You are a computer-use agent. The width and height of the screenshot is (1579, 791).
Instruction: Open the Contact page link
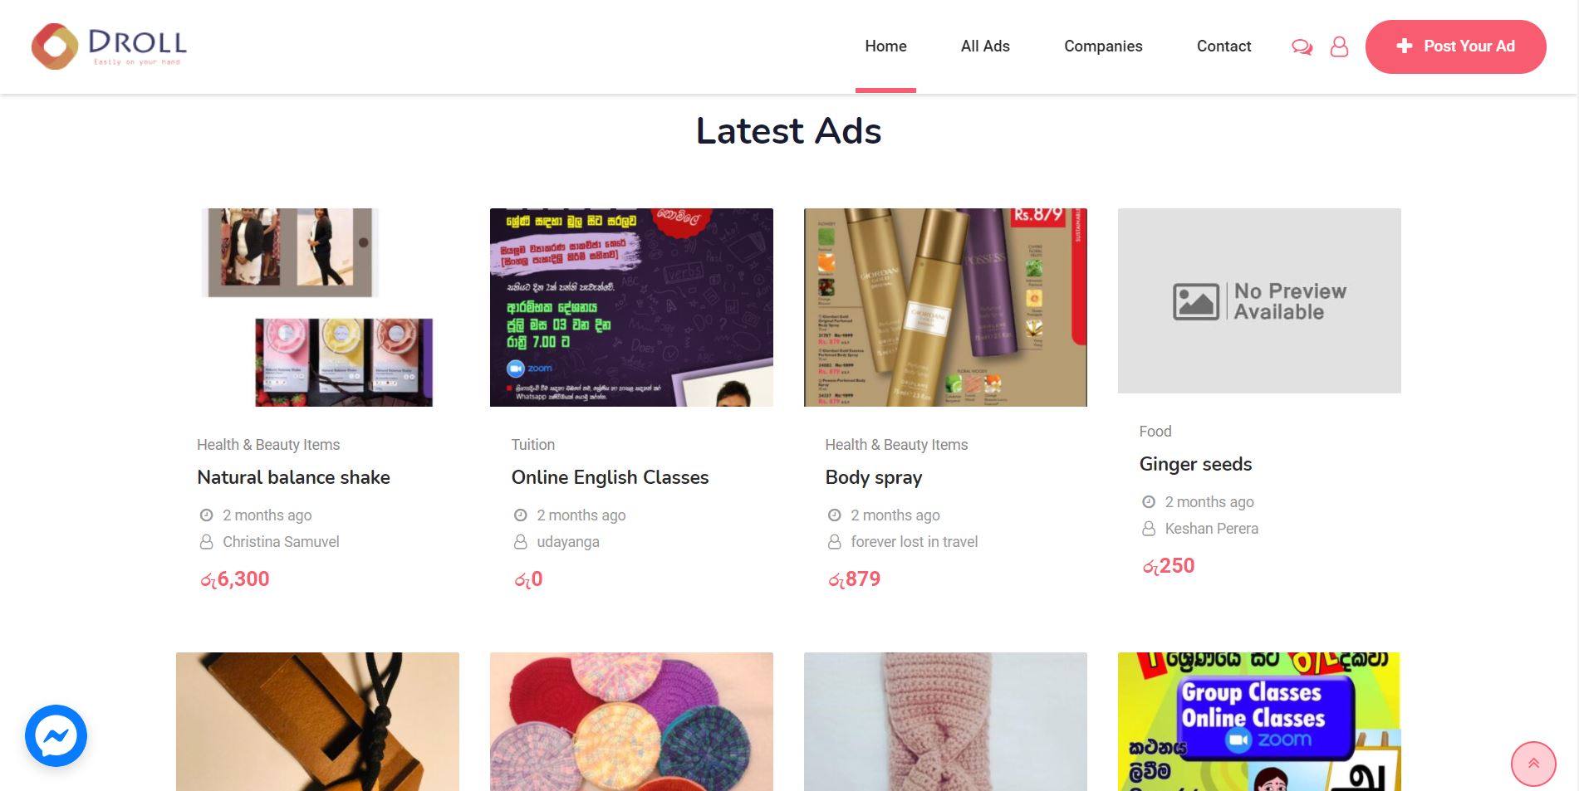tap(1223, 46)
